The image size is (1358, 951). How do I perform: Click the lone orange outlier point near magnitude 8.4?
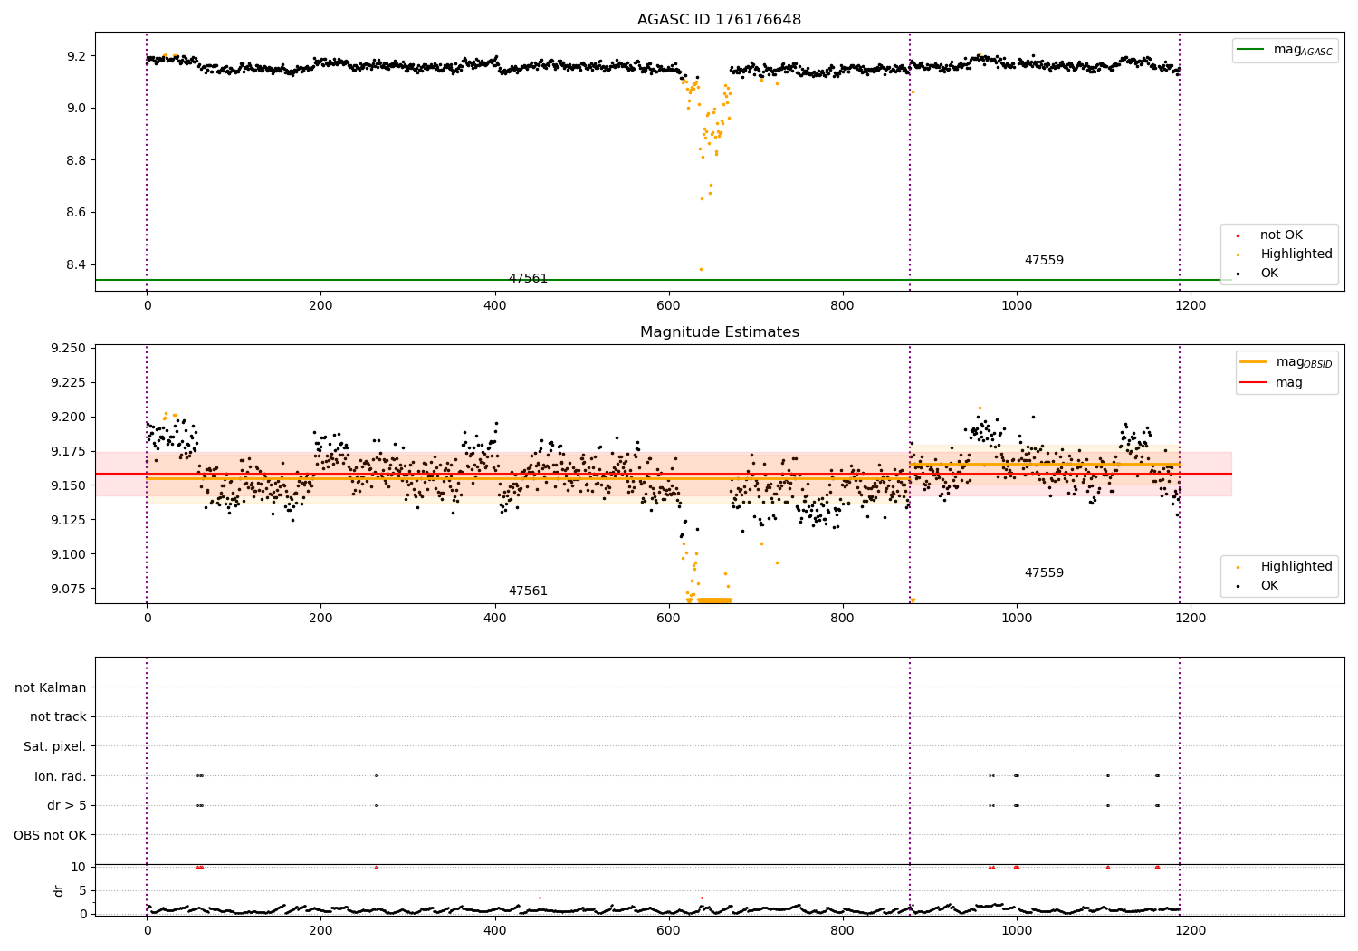click(x=700, y=269)
